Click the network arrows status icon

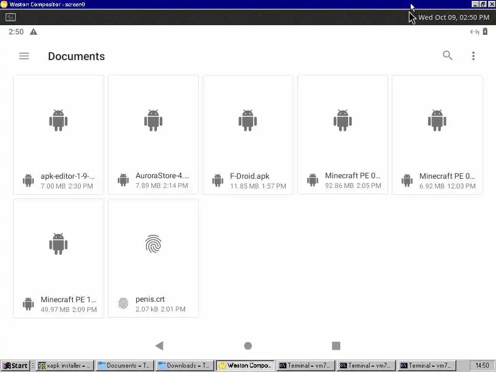click(474, 31)
